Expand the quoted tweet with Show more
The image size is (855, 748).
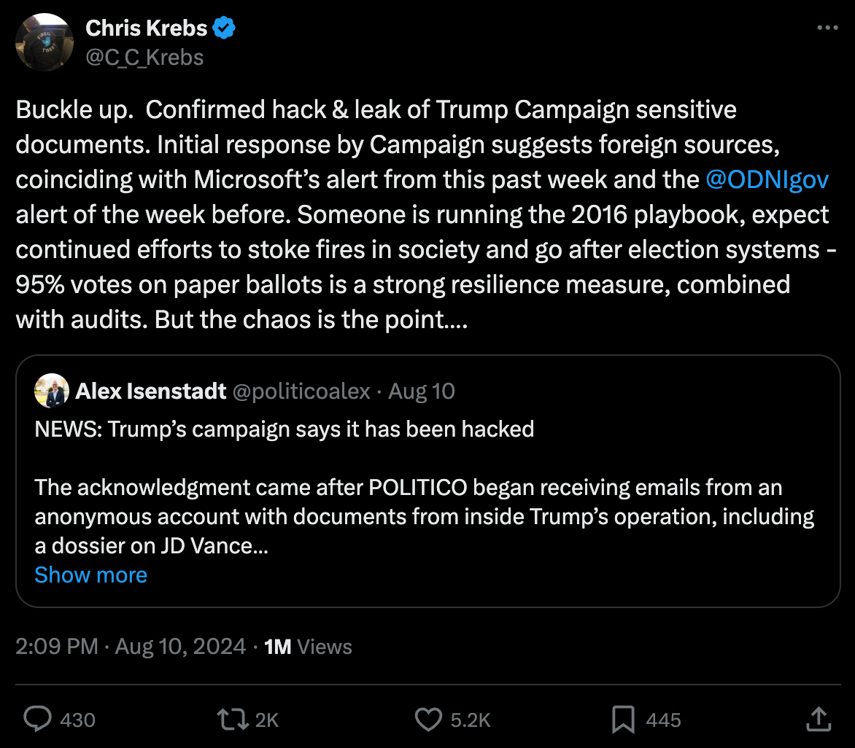(x=90, y=574)
